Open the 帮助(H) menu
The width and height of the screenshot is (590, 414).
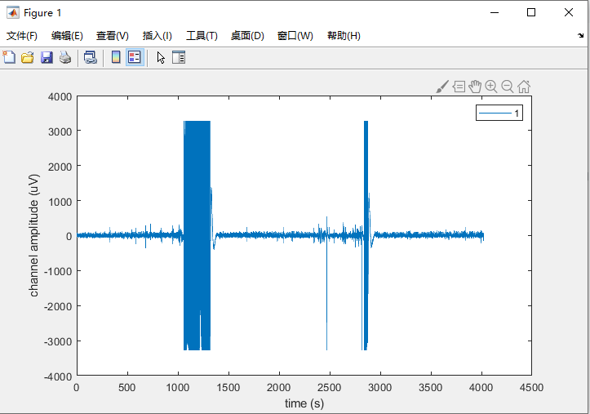[x=344, y=36]
